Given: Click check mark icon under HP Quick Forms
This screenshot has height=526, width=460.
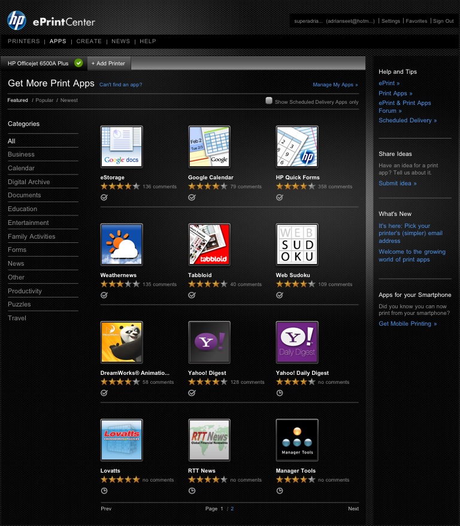Looking at the screenshot, I should tap(280, 197).
